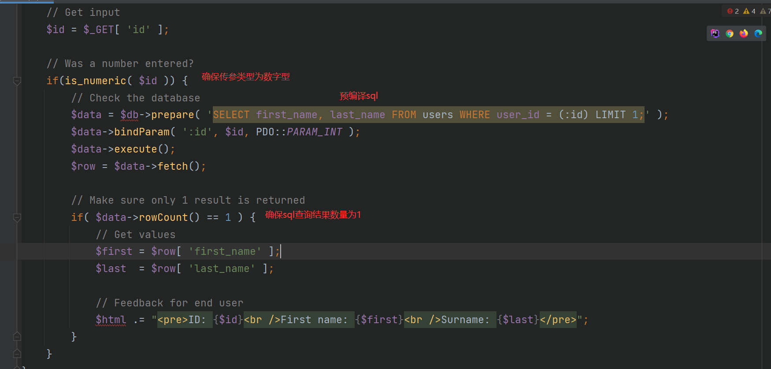Click the yellow warnings indicator showing 4
The image size is (771, 369).
point(749,11)
